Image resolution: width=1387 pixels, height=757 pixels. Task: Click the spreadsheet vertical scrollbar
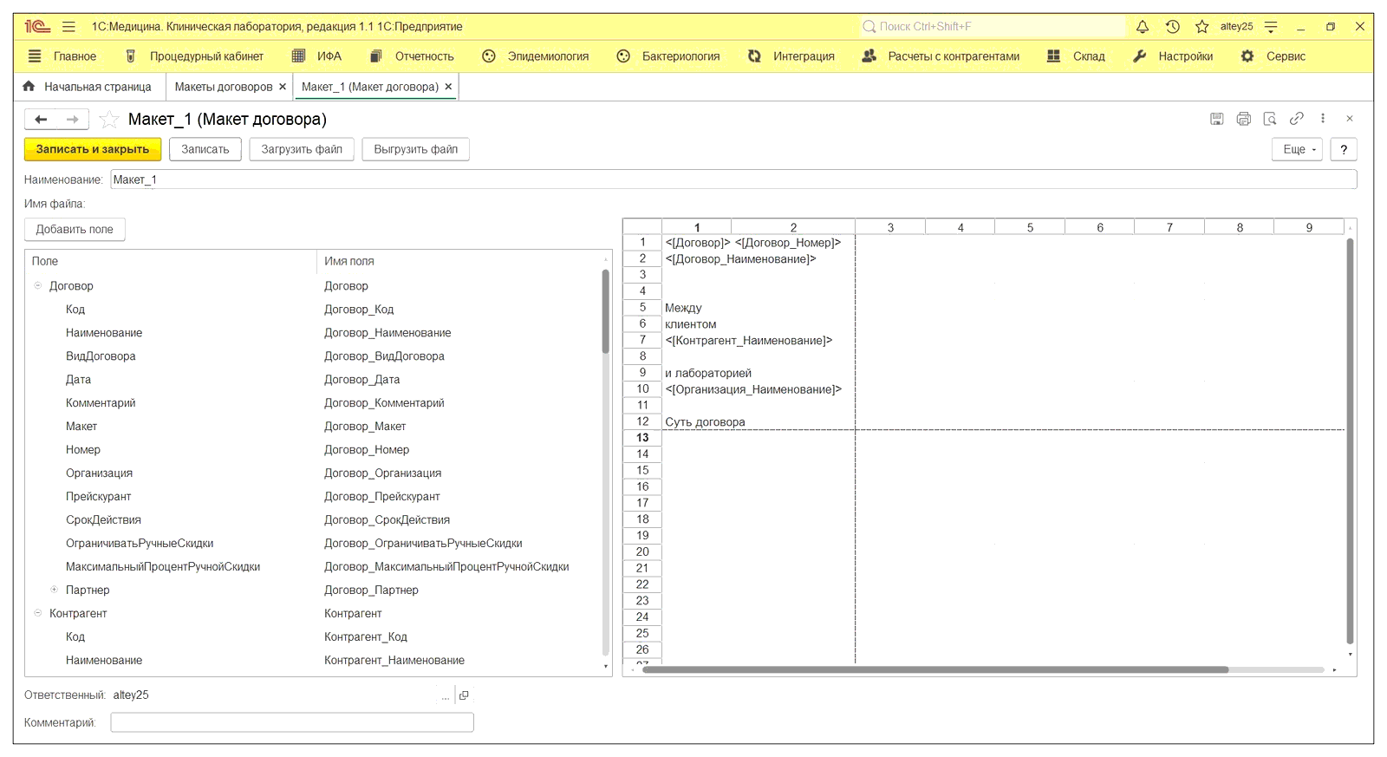click(x=1350, y=441)
